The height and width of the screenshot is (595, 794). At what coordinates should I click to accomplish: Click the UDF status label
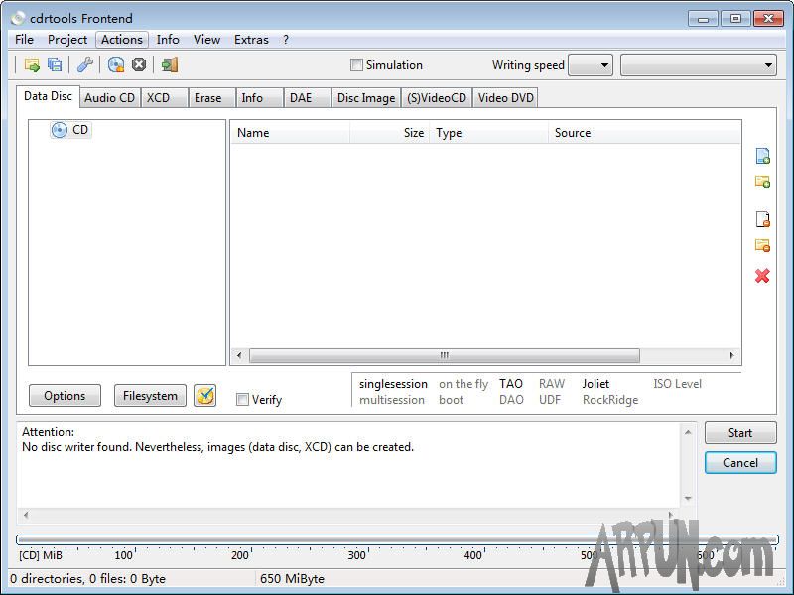tap(550, 400)
